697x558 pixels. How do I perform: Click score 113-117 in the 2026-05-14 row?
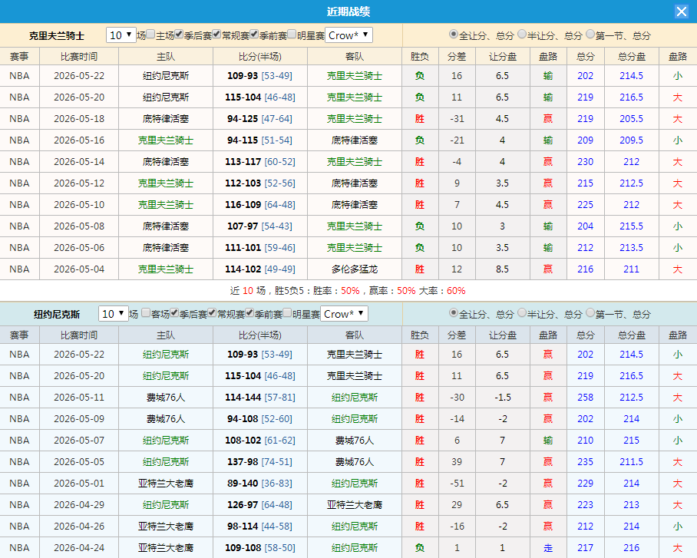coord(243,162)
